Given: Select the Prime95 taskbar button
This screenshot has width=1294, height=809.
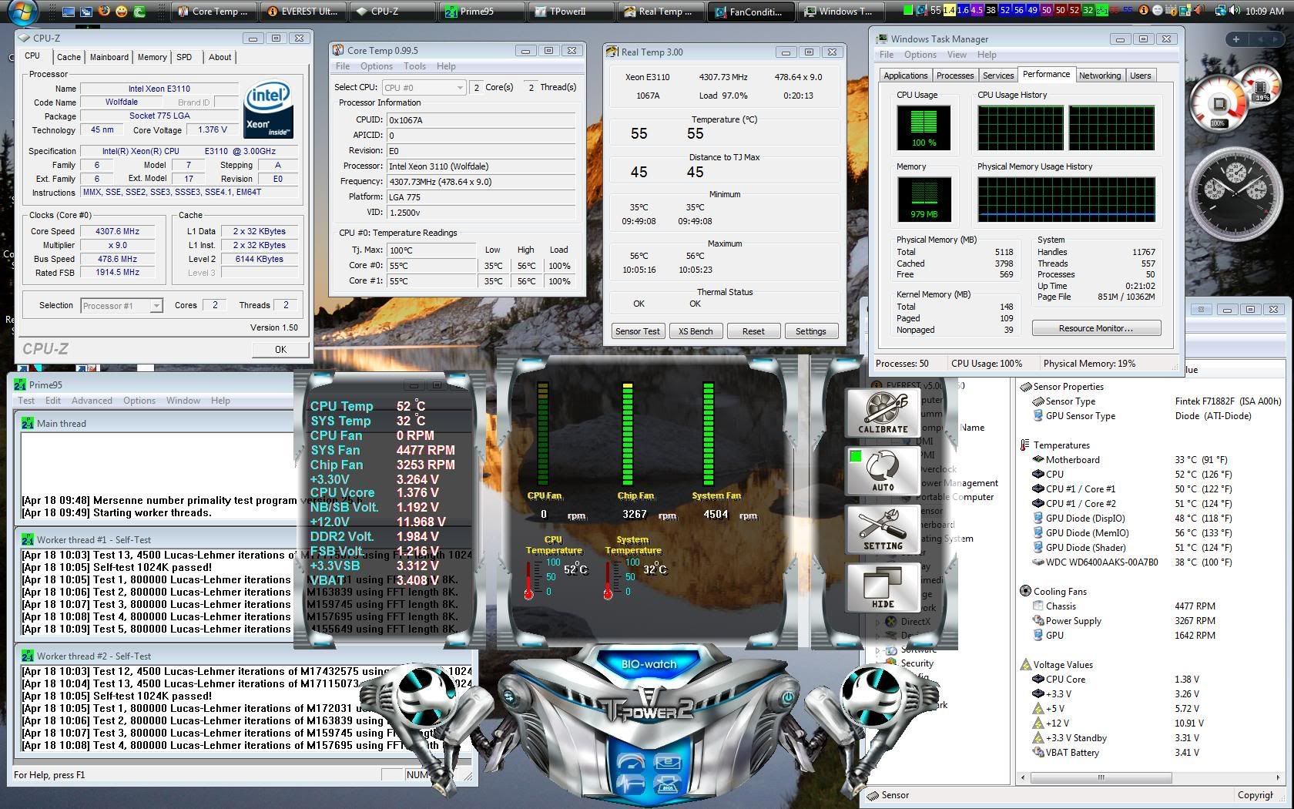Looking at the screenshot, I should click(x=482, y=12).
